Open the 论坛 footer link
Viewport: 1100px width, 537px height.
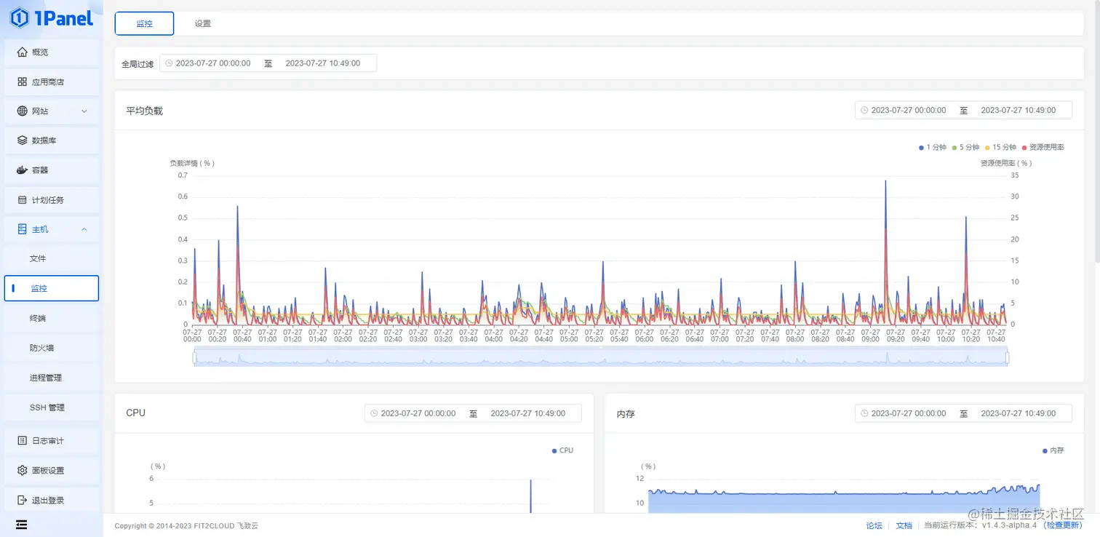pos(874,525)
